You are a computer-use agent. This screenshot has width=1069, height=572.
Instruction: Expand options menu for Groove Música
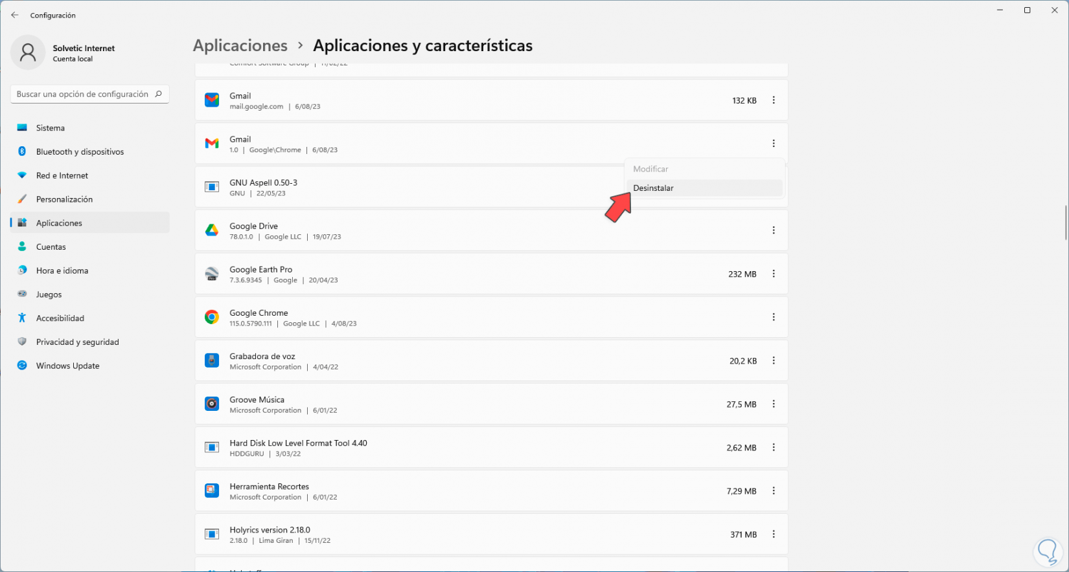tap(774, 404)
